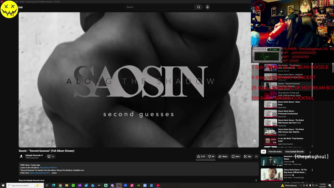Viewport: 334px width, 188px height.
Task: Open OBS Studio taskbar icon
Action: click(119, 185)
